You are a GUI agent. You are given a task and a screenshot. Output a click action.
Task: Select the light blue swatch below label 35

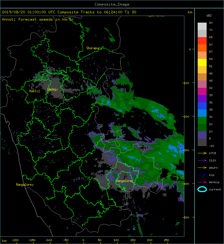tap(202, 113)
